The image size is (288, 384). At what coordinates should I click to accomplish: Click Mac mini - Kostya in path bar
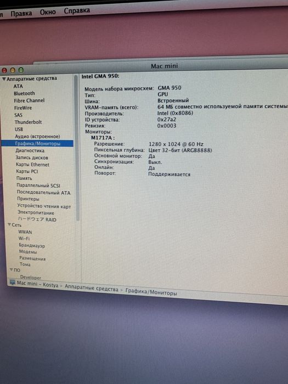37,284
